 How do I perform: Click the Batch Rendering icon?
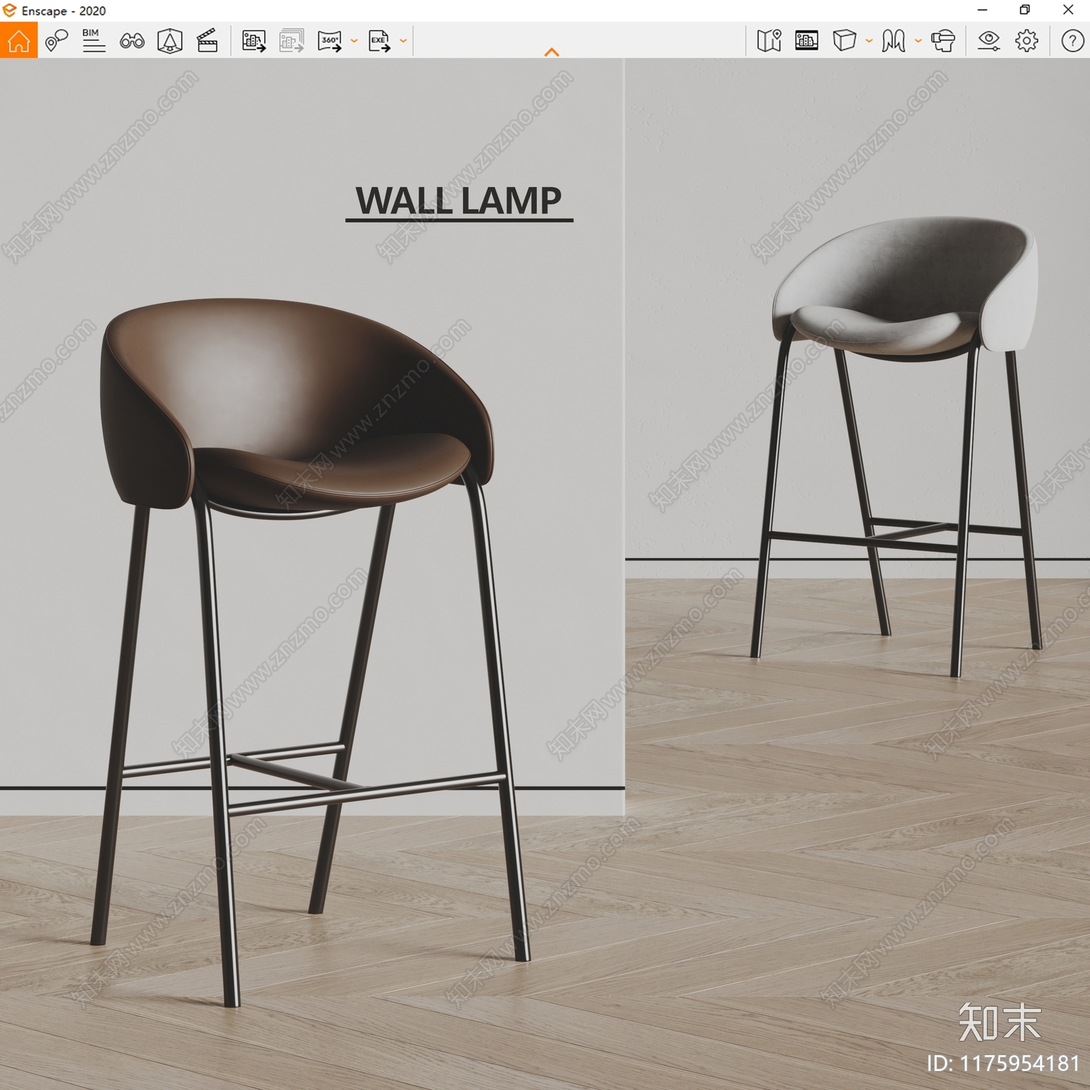[292, 41]
